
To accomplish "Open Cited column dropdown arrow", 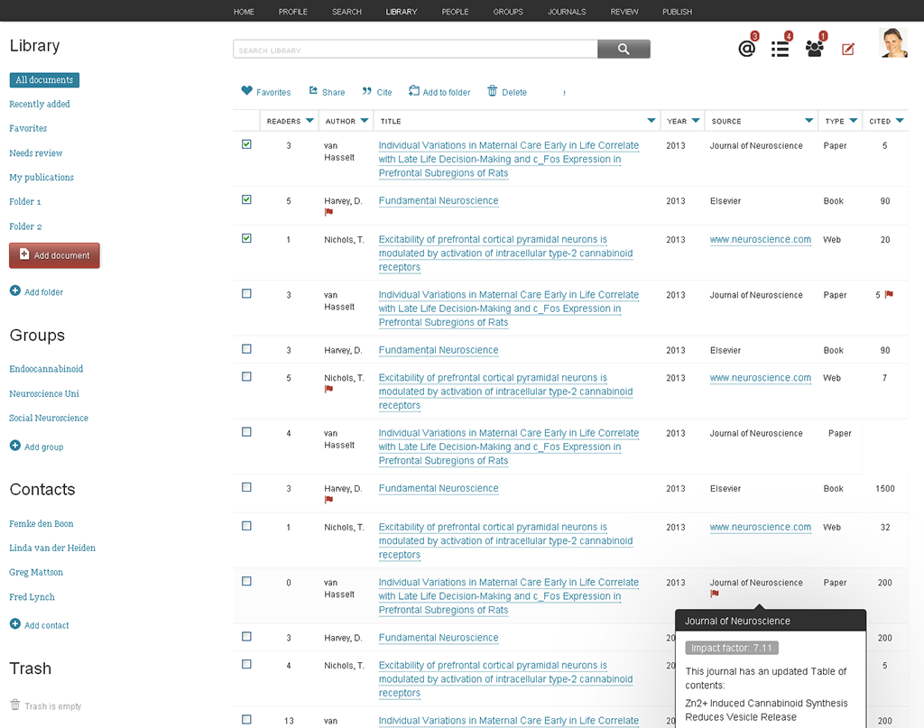I will tap(900, 121).
